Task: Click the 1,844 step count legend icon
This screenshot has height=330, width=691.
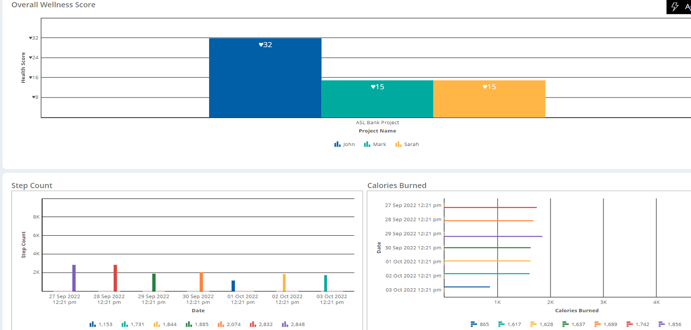Action: [157, 324]
